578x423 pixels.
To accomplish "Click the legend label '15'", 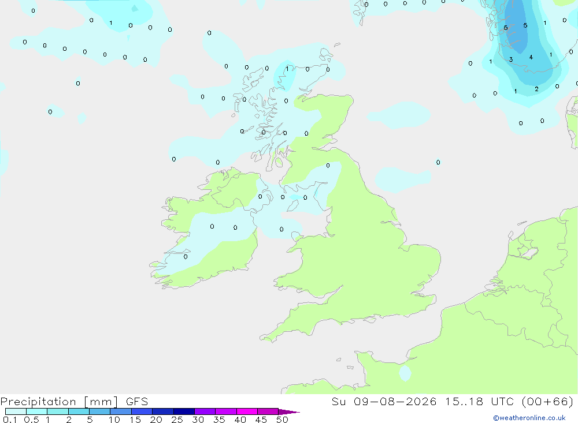I will pos(135,420).
